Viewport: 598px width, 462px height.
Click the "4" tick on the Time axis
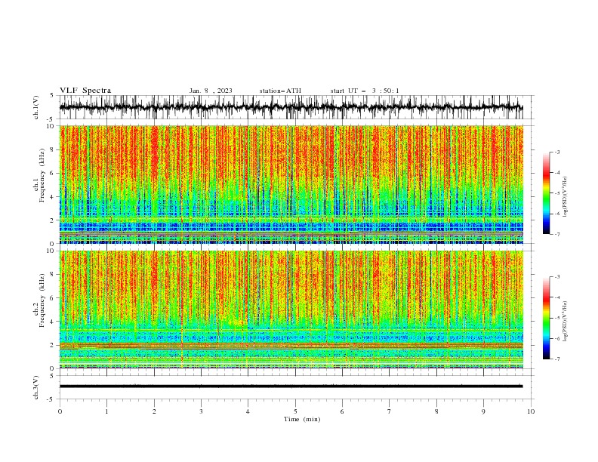pyautogui.click(x=248, y=411)
